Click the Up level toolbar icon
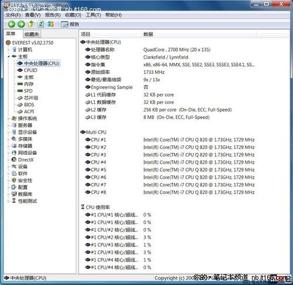The width and height of the screenshot is (293, 285). point(31,24)
